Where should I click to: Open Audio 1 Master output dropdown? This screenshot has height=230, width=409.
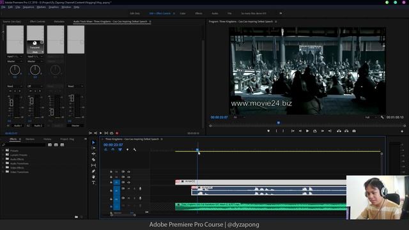[15, 61]
